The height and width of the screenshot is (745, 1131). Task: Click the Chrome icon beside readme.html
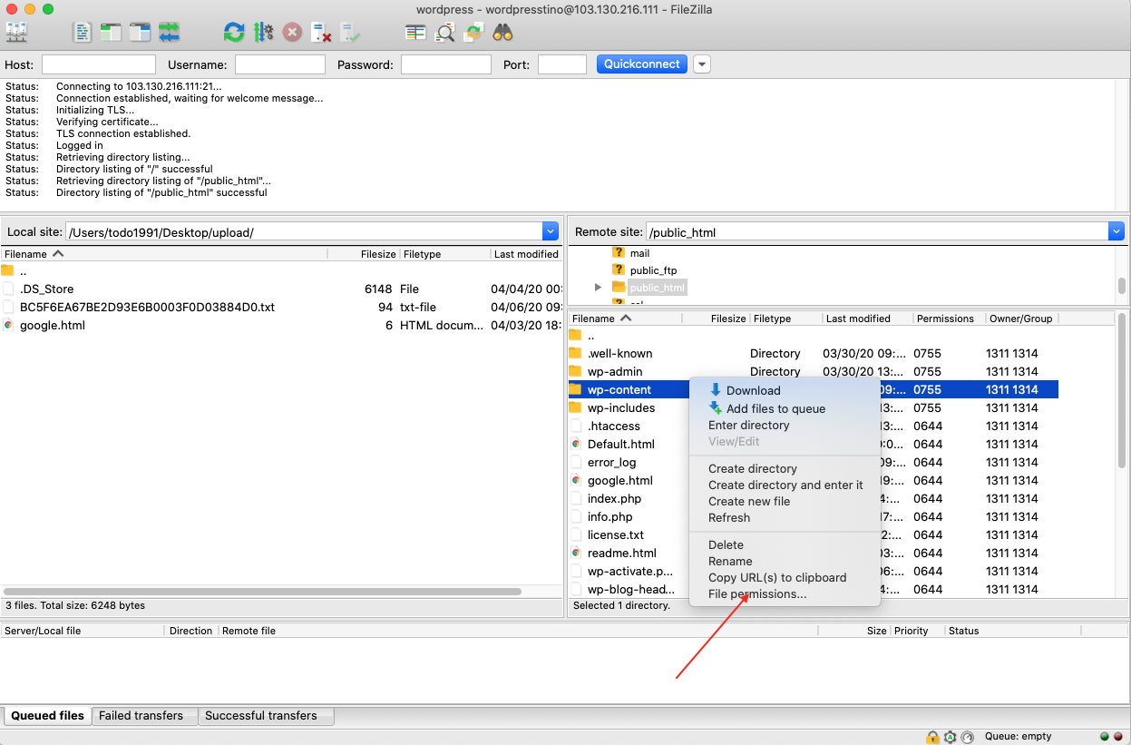[x=576, y=553]
